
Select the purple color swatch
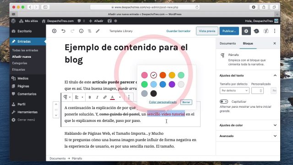pyautogui.click(x=172, y=84)
